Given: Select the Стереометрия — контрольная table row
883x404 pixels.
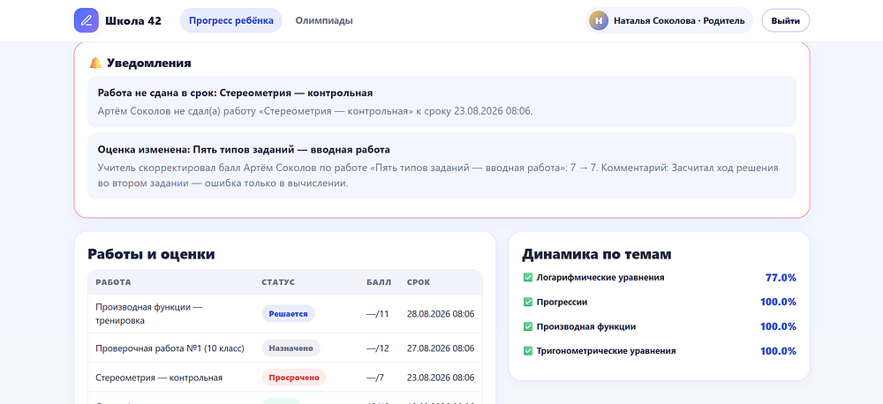Looking at the screenshot, I should [285, 378].
